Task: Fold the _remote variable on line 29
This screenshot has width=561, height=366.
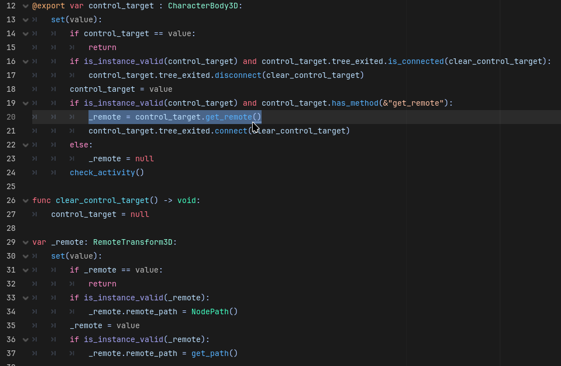Action: (x=26, y=243)
